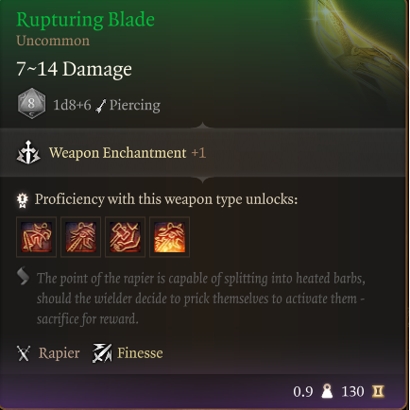Viewport: 410px width, 410px height.
Task: Click the Rapier weapon type label
Action: coord(60,353)
